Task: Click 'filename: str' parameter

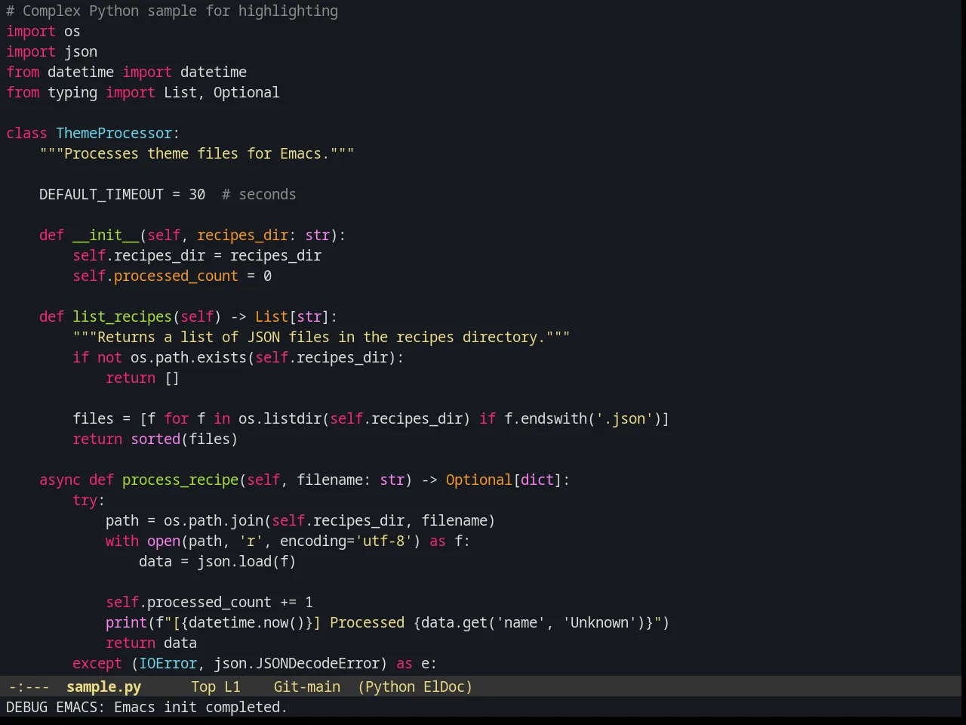Action: [350, 480]
